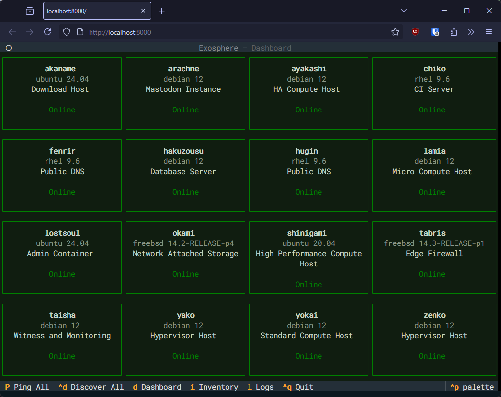The height and width of the screenshot is (397, 501).
Task: Open the uBlock Origin extension icon
Action: 415,32
